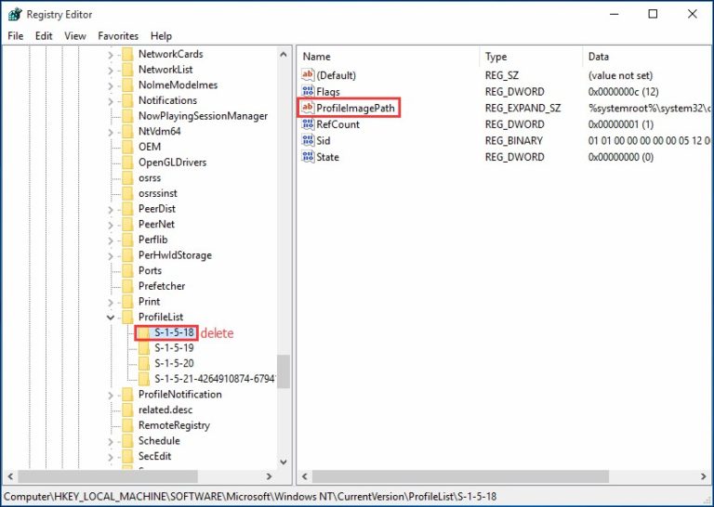This screenshot has height=507, width=714.
Task: Expand the NetworkList key
Action: (111, 71)
